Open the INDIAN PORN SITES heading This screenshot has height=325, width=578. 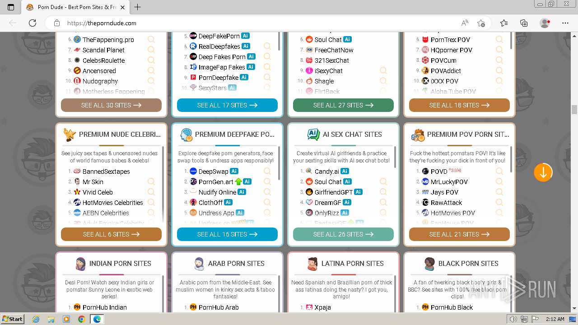(120, 264)
